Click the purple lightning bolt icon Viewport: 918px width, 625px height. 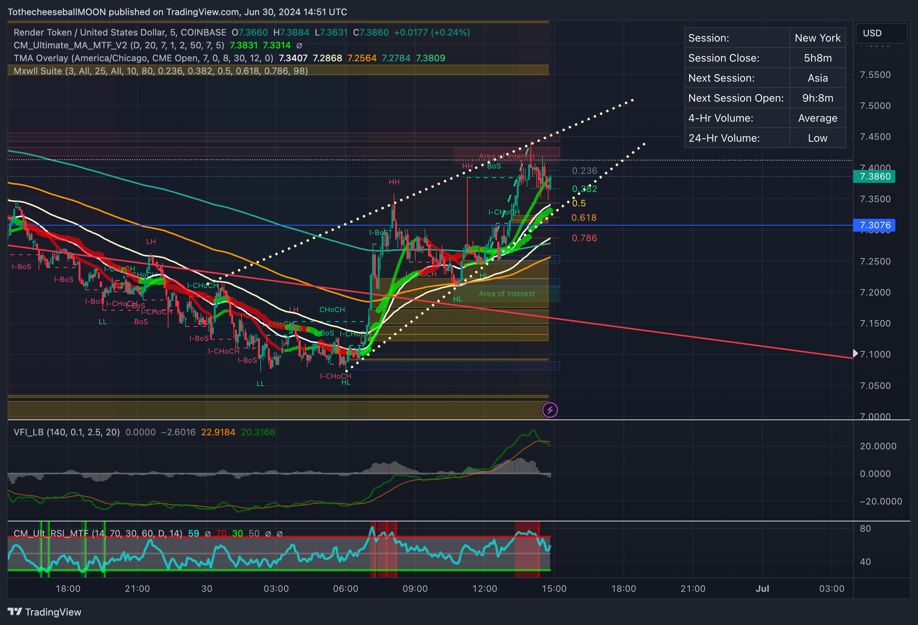[x=549, y=410]
